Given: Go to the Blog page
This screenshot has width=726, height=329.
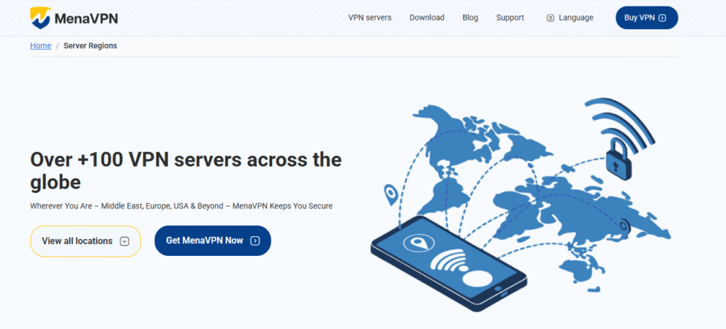Looking at the screenshot, I should [x=470, y=18].
